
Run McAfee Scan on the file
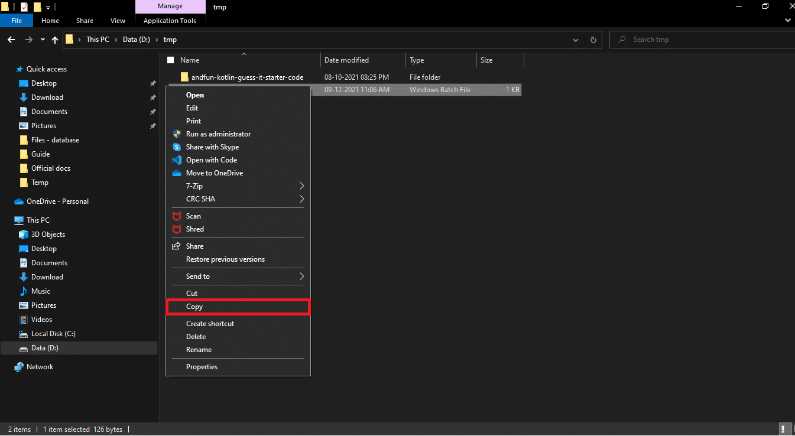(193, 216)
